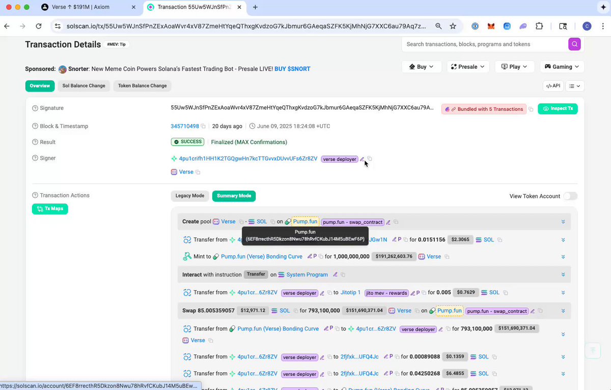Switch to Summary Mode

[234, 196]
